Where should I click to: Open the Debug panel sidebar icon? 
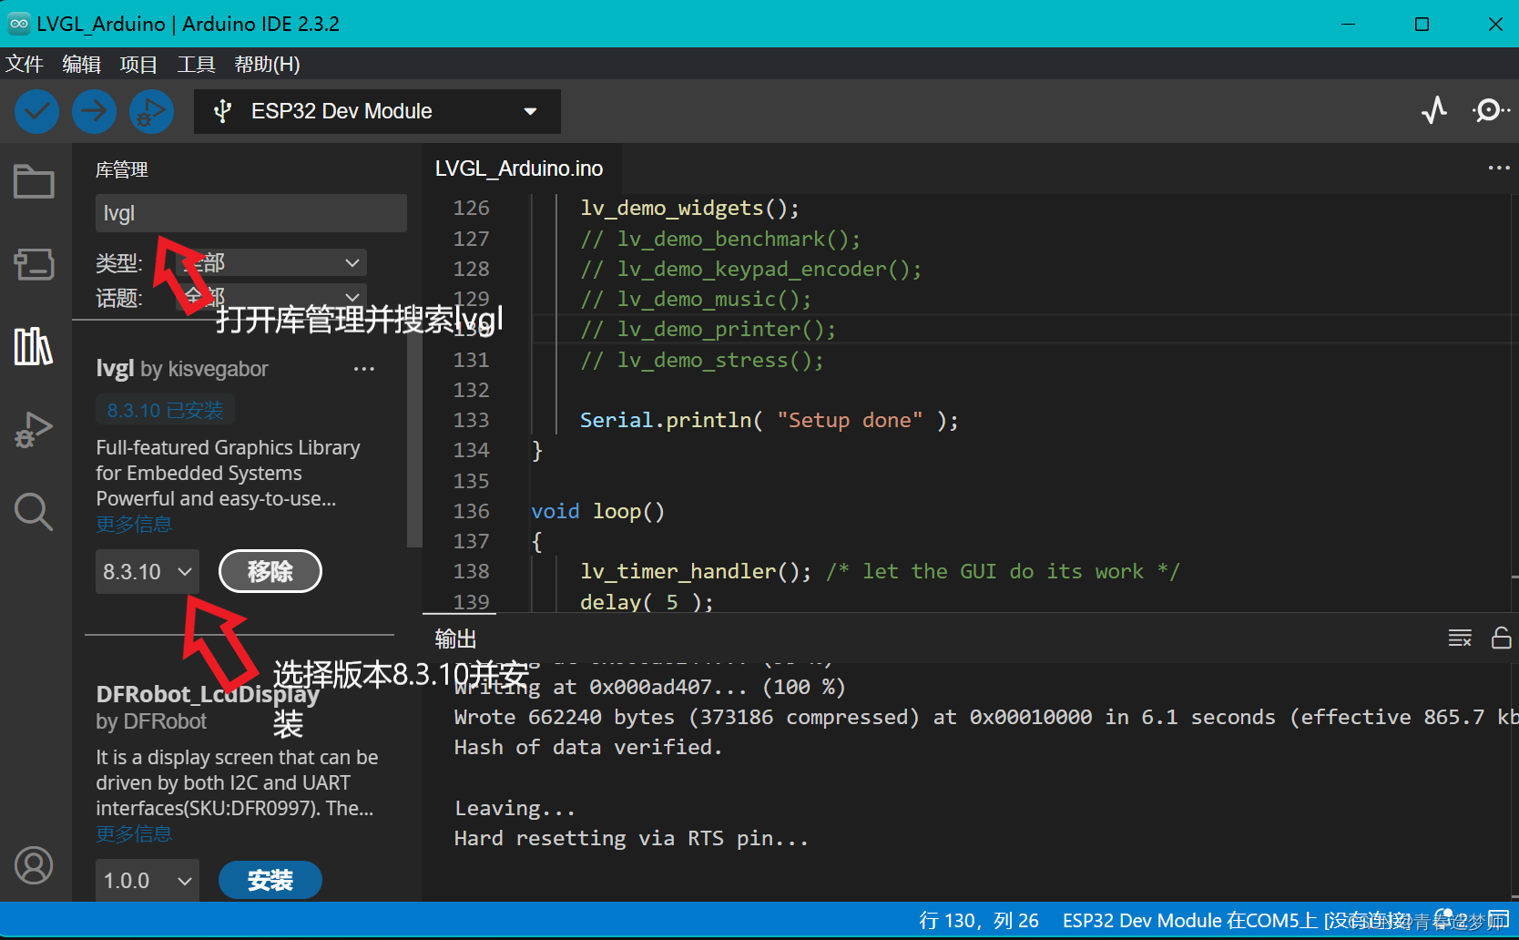coord(34,429)
